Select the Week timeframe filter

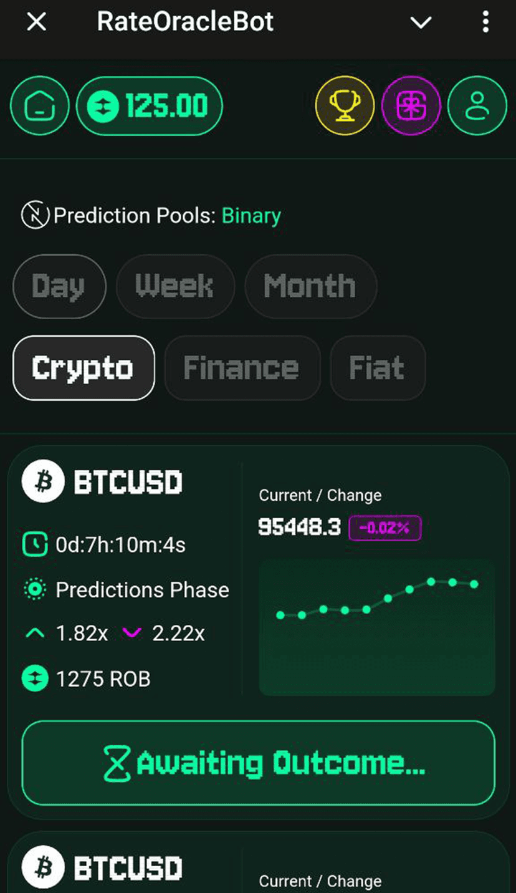(175, 286)
